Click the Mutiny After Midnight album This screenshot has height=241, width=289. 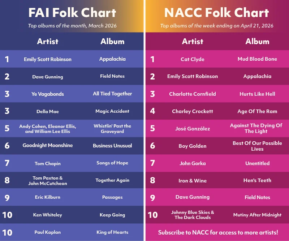(x=257, y=215)
